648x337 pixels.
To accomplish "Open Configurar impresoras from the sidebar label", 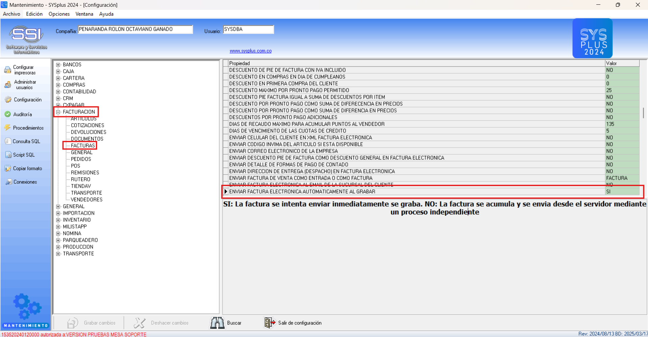I will point(24,70).
